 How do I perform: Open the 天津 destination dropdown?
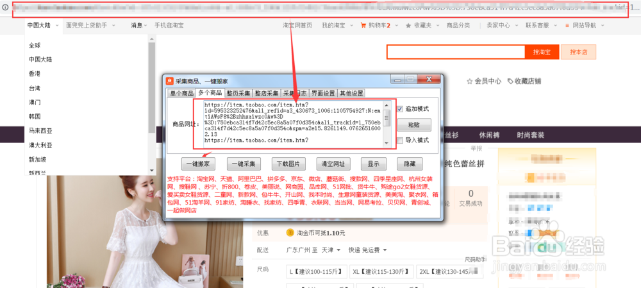331,250
